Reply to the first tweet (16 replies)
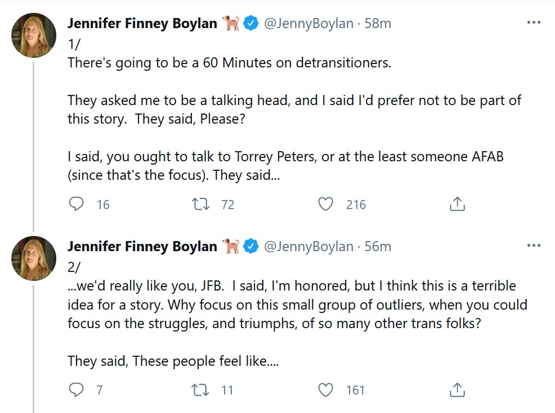Viewport: 555px width, 413px height. [x=76, y=204]
